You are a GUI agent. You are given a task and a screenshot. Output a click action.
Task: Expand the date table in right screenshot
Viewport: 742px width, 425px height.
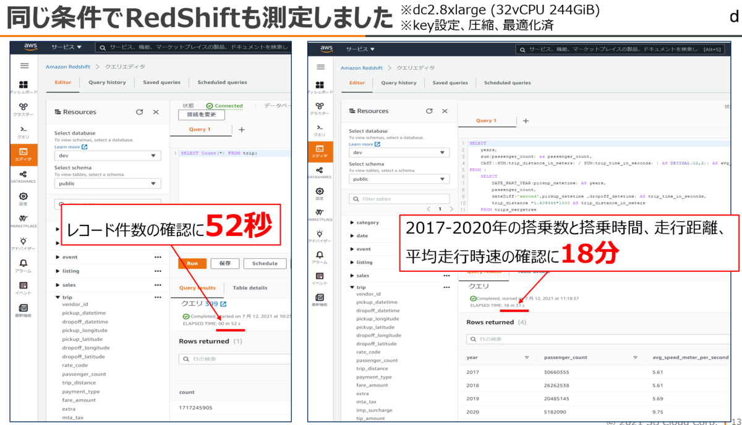point(352,236)
